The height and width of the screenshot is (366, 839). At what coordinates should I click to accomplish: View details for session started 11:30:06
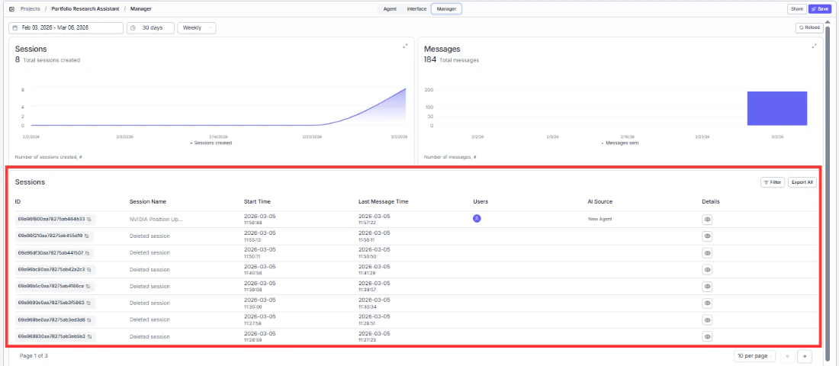[x=707, y=303]
